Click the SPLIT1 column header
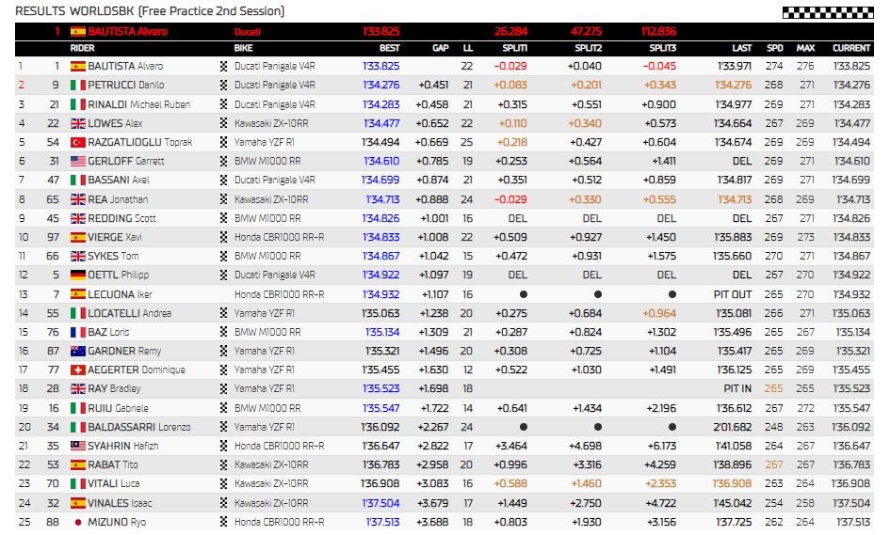Screen dimensions: 890x535 point(515,48)
